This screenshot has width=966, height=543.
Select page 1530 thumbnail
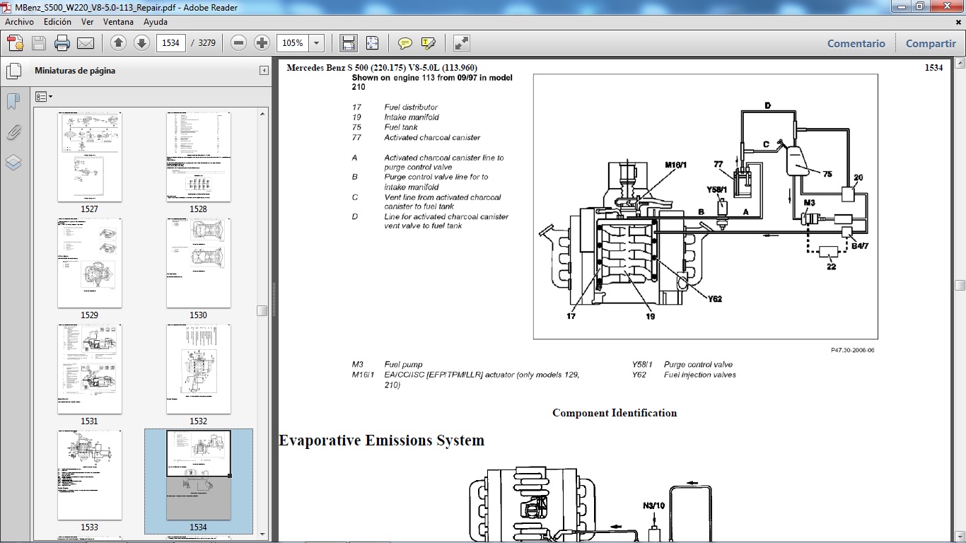coord(199,263)
